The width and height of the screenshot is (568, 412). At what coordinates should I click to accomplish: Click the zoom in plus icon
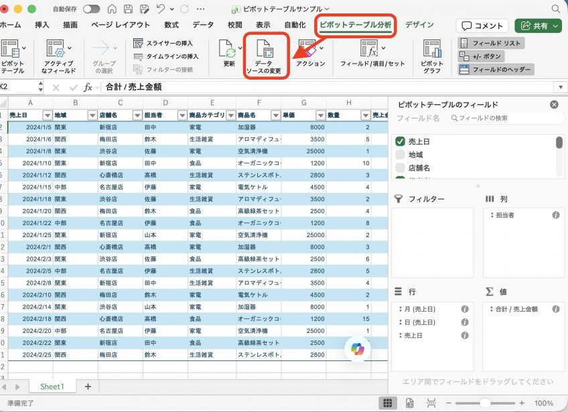click(522, 403)
